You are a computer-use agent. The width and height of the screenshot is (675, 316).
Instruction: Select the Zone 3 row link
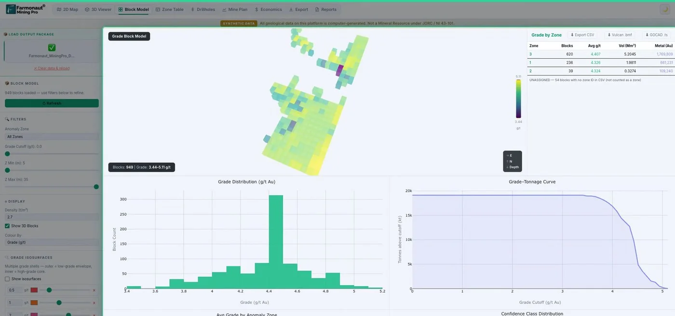pyautogui.click(x=531, y=54)
